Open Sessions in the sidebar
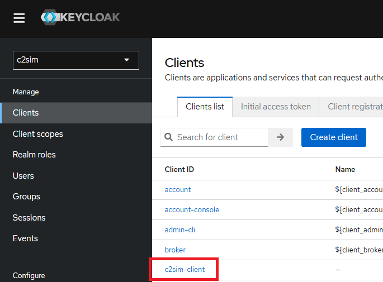Image resolution: width=383 pixels, height=282 pixels. click(29, 218)
